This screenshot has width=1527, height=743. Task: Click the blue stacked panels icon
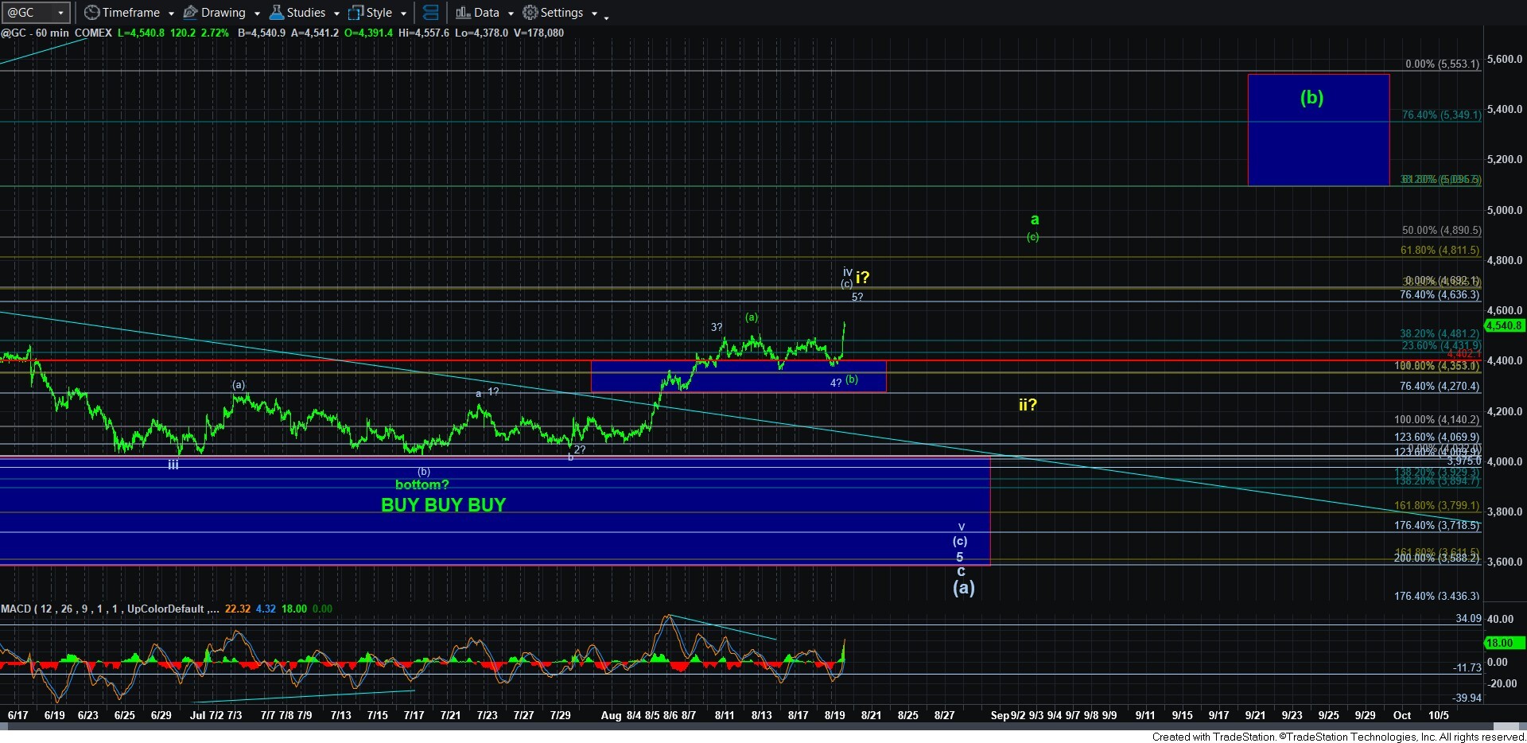pos(430,12)
